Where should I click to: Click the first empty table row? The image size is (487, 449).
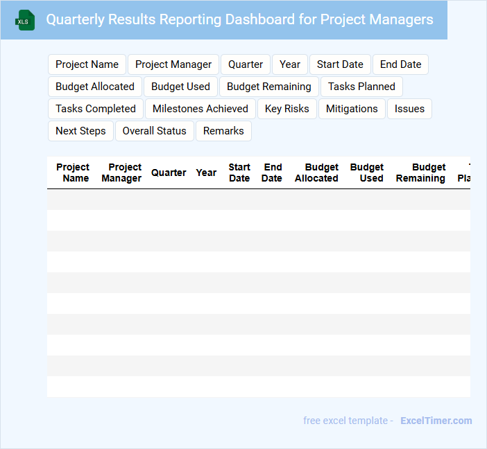258,200
